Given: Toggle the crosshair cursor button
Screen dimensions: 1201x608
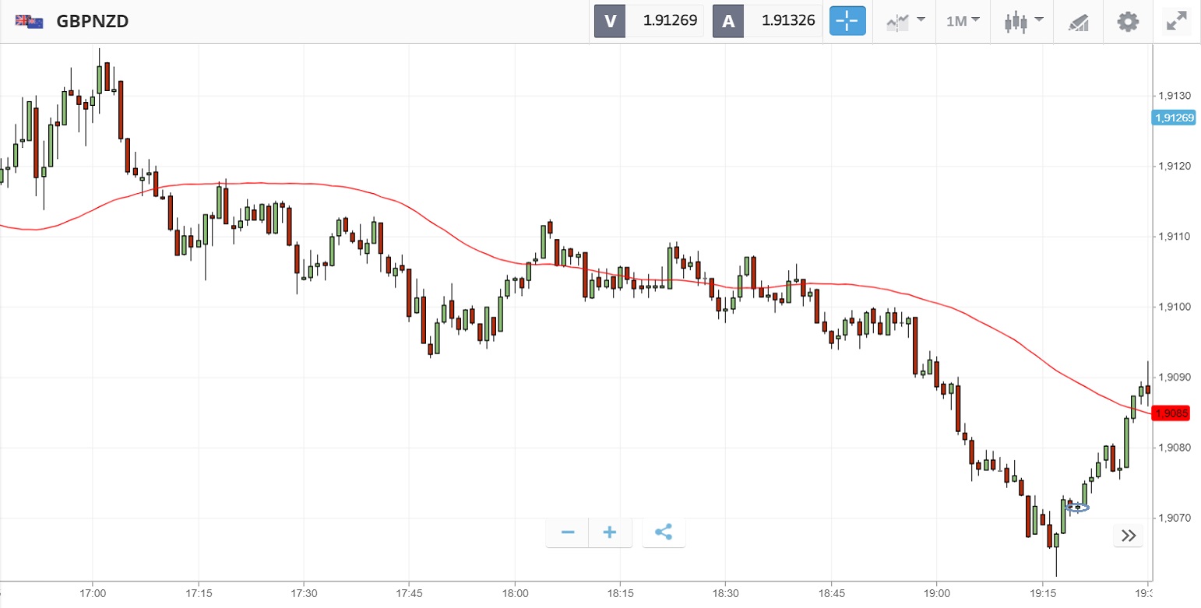Looking at the screenshot, I should click(x=848, y=21).
